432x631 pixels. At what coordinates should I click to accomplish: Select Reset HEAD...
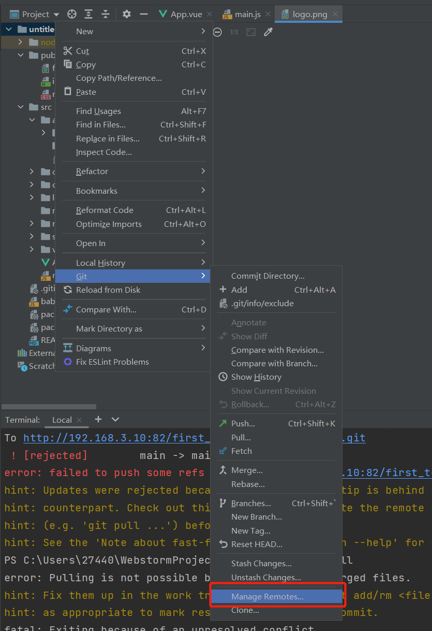(276, 544)
